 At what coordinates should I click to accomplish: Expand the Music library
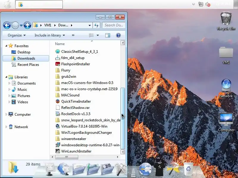point(9,90)
